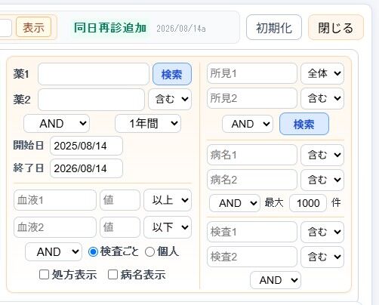This screenshot has width=379, height=305.
Task: Open the 含む dropdown beside 所見2
Action: 322,98
